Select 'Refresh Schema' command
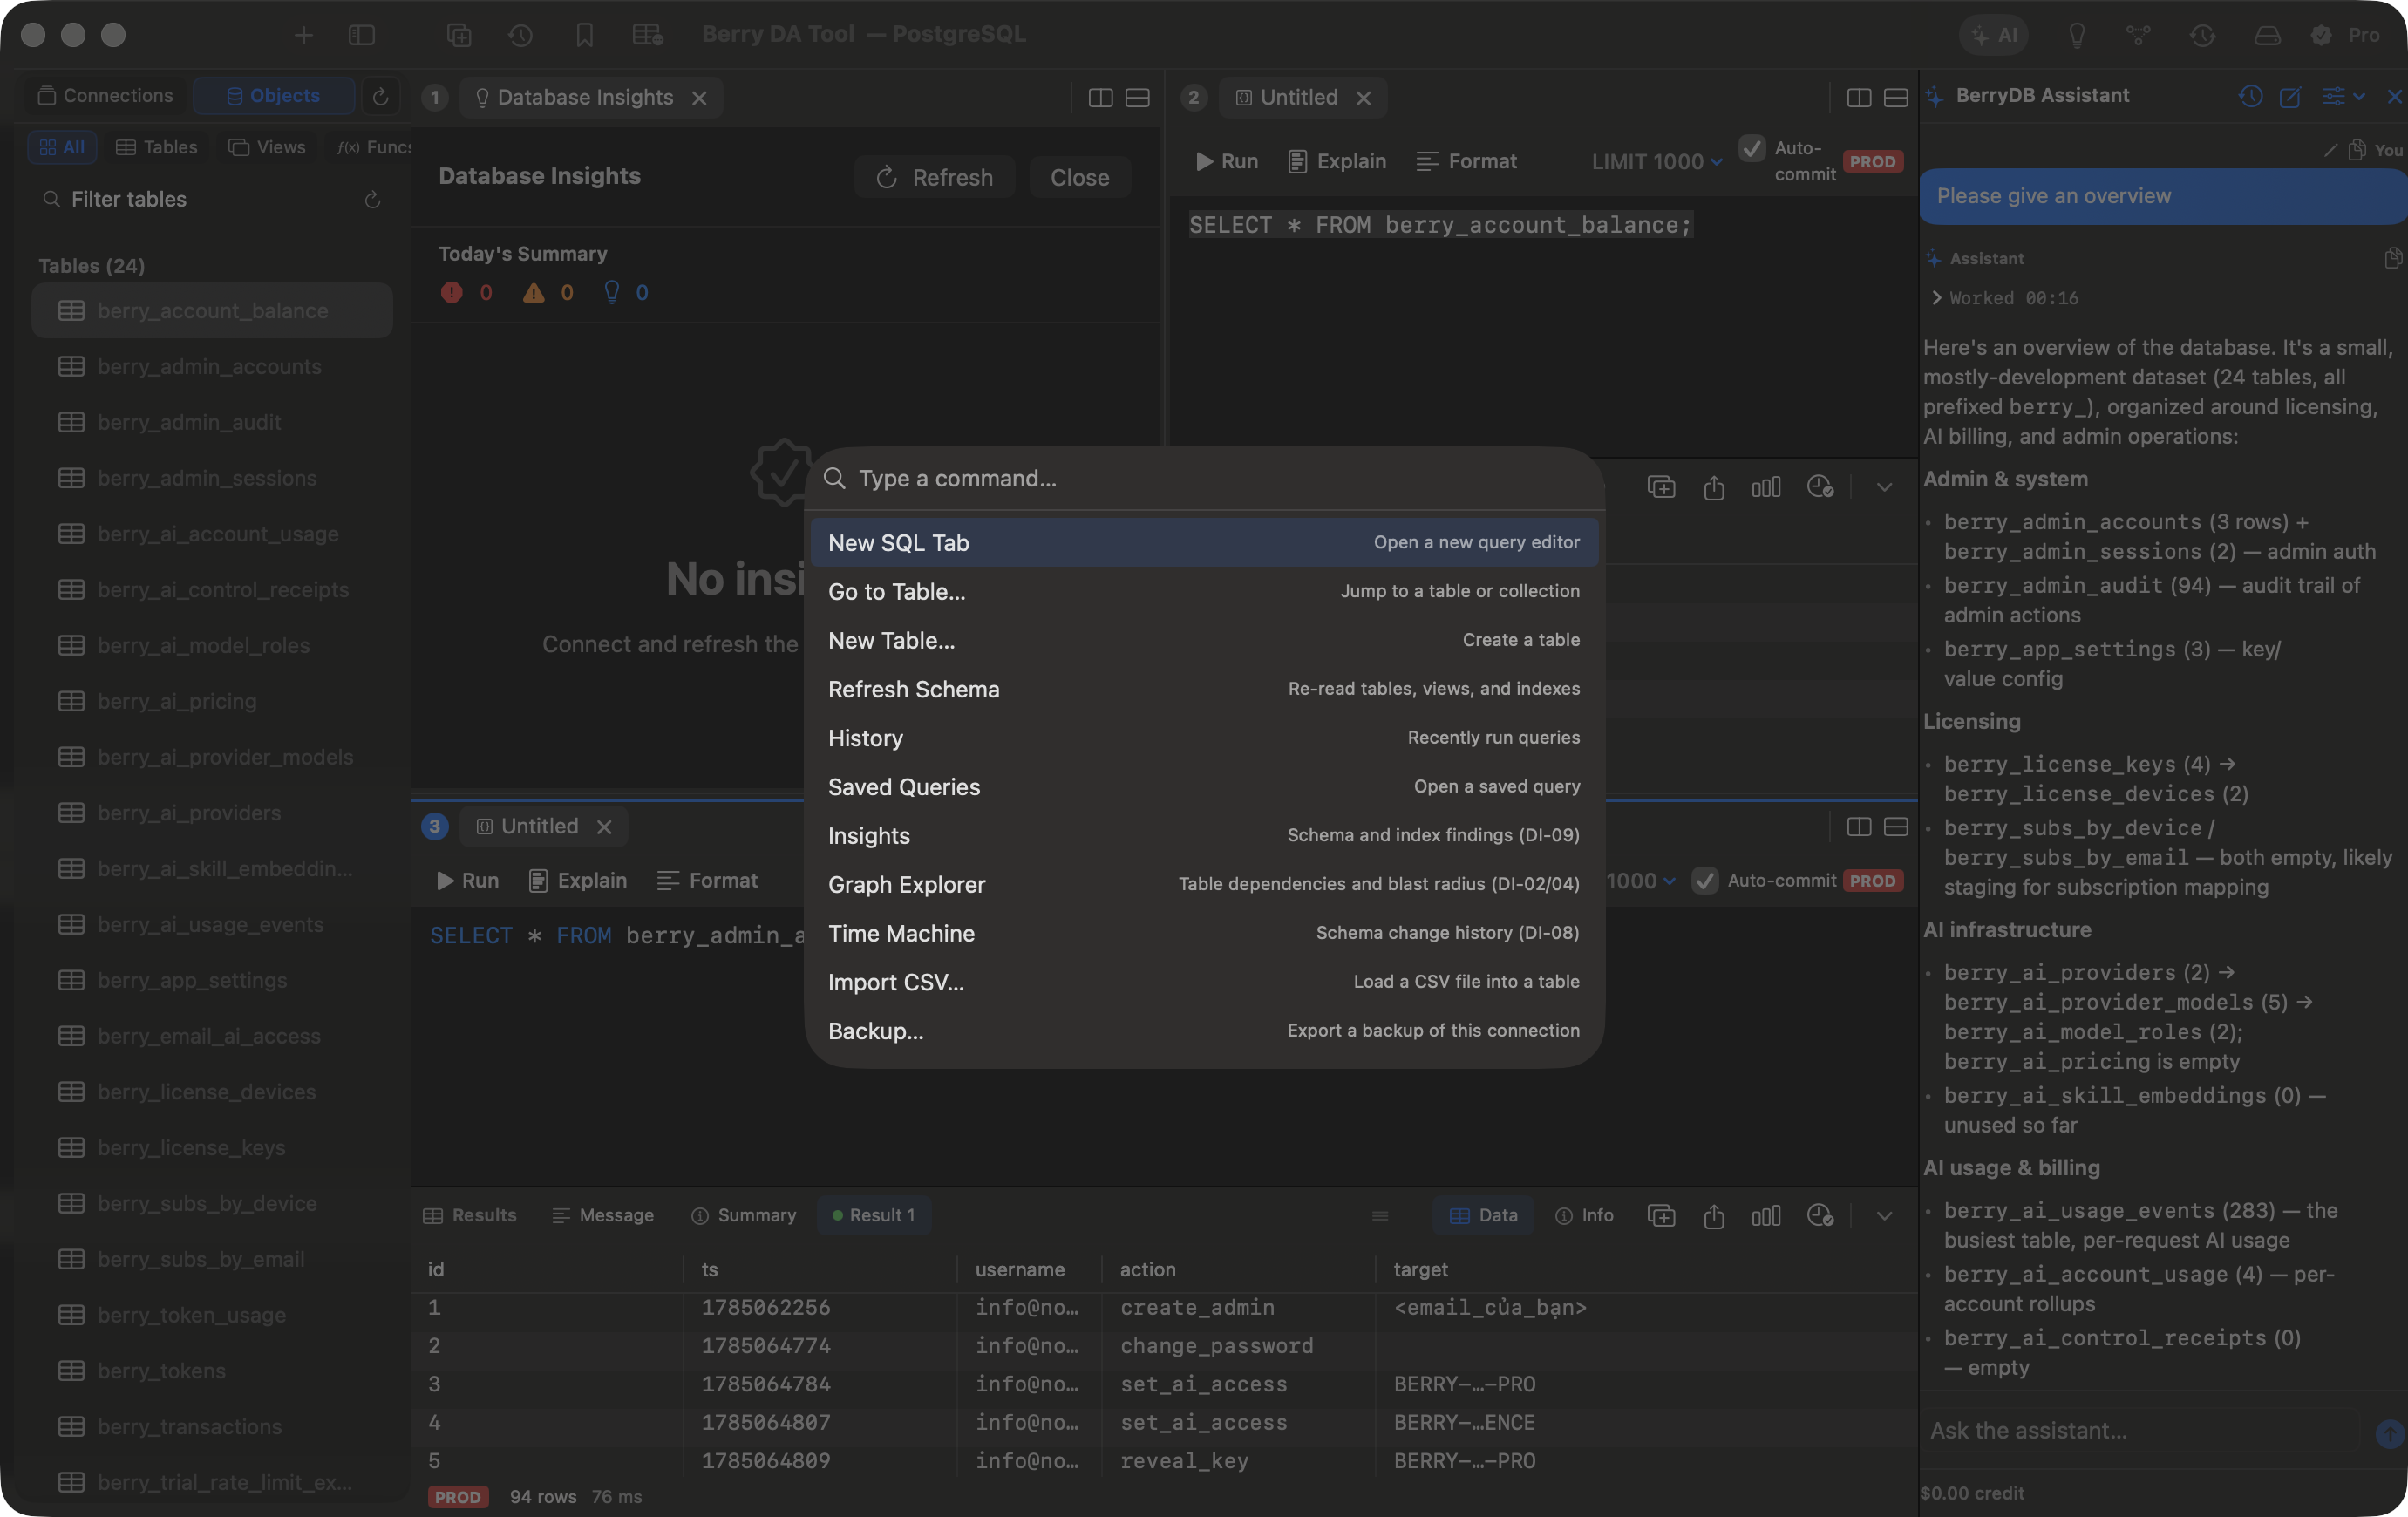The image size is (2408, 1517). click(x=1203, y=690)
